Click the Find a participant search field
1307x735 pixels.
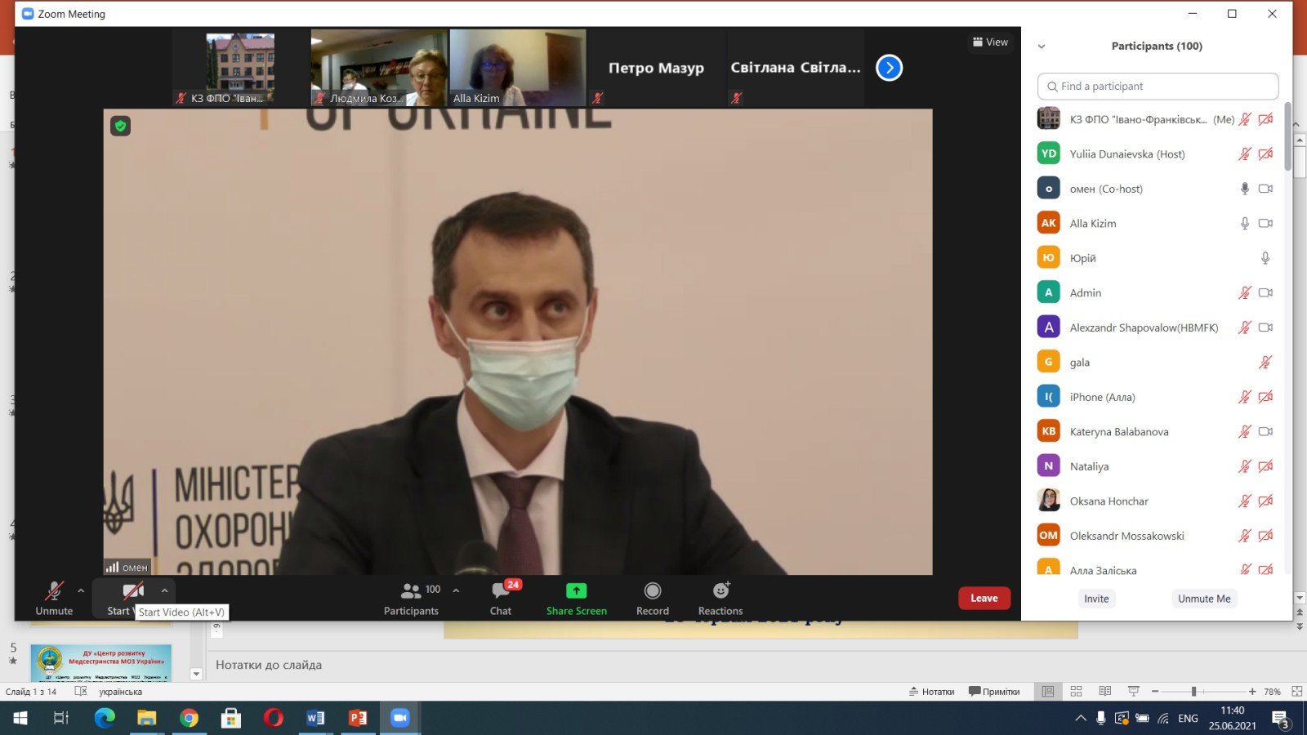(1158, 87)
